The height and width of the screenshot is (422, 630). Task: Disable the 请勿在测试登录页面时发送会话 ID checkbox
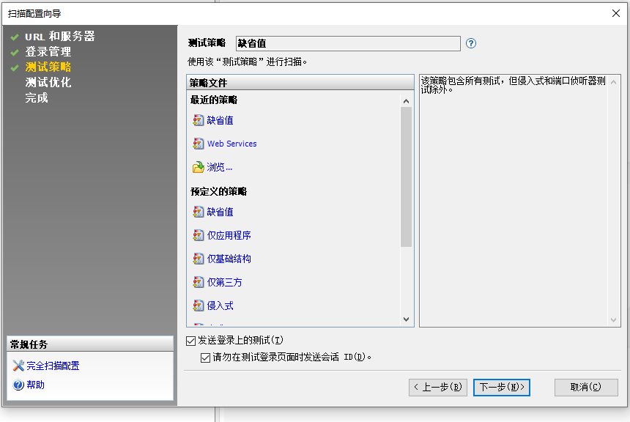coord(205,358)
